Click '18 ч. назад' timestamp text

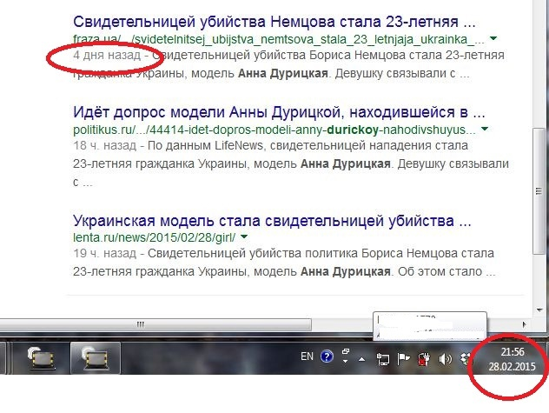pyautogui.click(x=105, y=145)
